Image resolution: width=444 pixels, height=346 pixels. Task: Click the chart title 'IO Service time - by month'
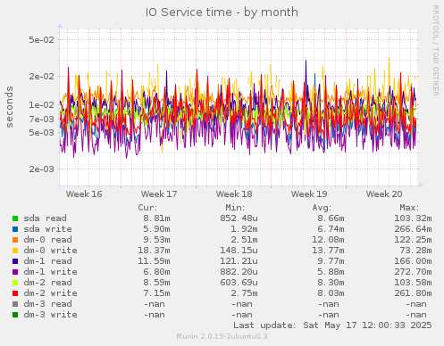coord(222,12)
